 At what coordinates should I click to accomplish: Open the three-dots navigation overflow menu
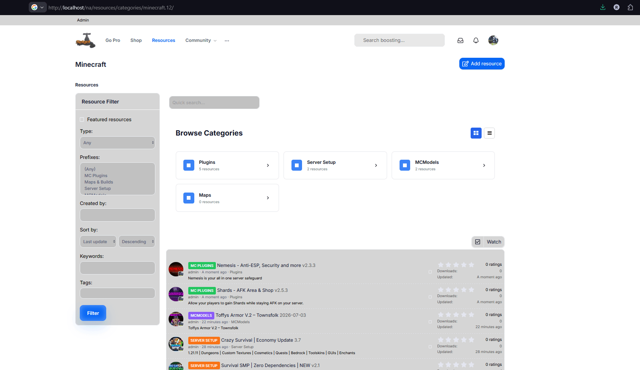coord(227,40)
